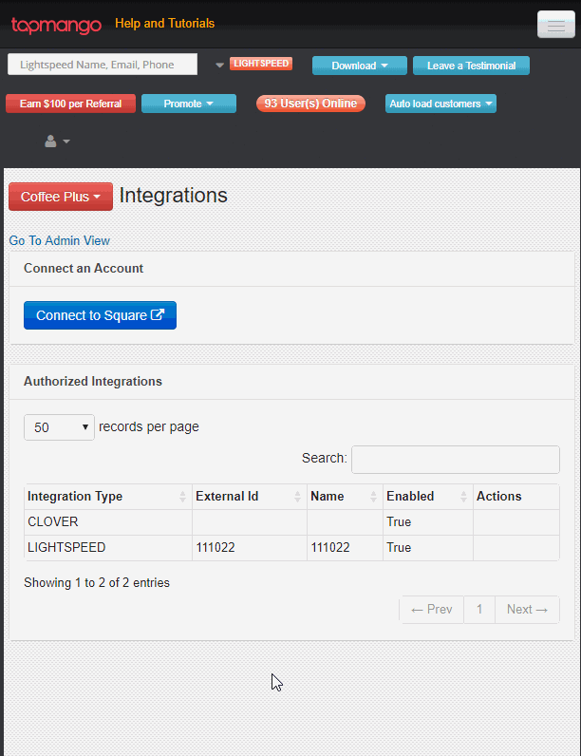This screenshot has width=581, height=756.
Task: Click Leave a Testimonial button
Action: [471, 66]
